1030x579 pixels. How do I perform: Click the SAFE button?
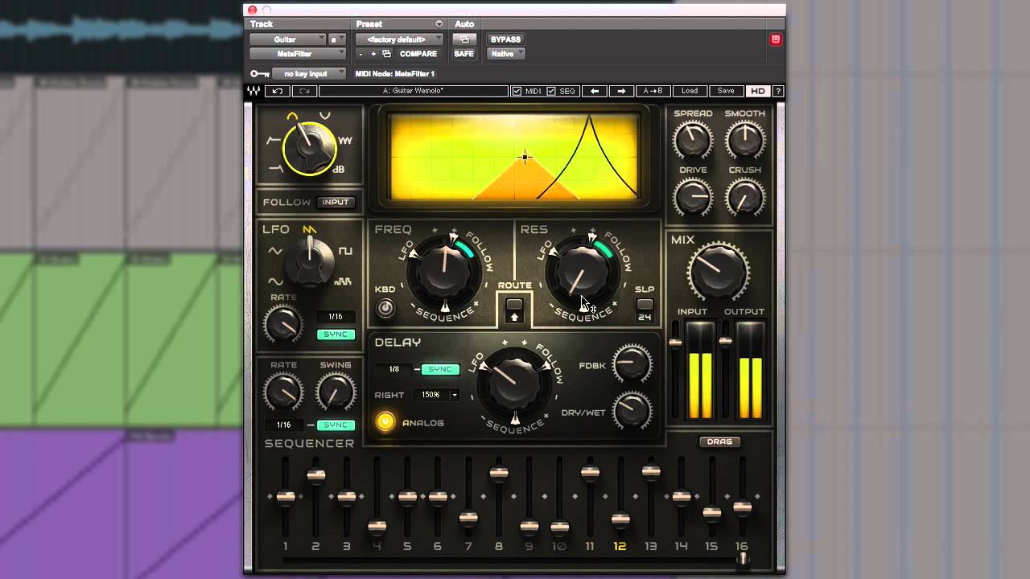click(x=464, y=54)
